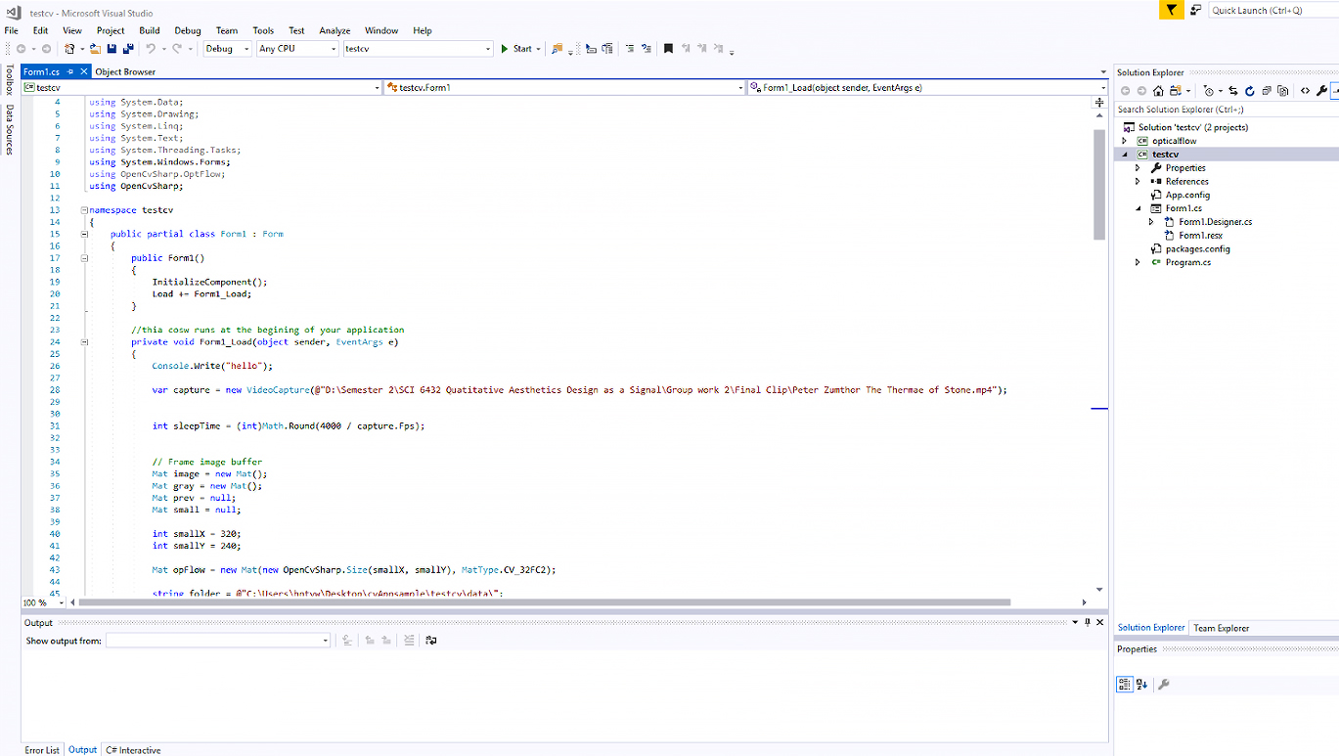Close the Output panel
The height and width of the screenshot is (756, 1339).
click(x=1100, y=622)
